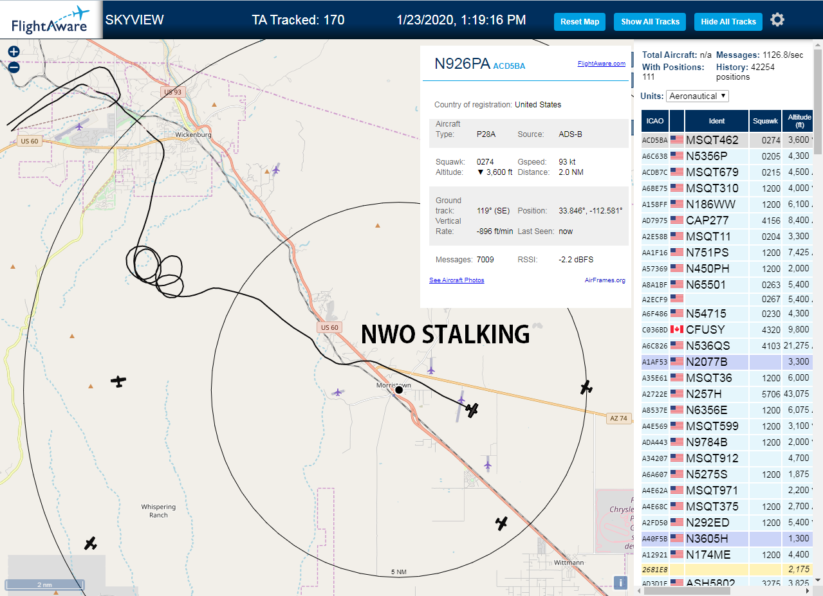Select the yellow 2681E8 ICAO row
The width and height of the screenshot is (823, 596).
728,570
